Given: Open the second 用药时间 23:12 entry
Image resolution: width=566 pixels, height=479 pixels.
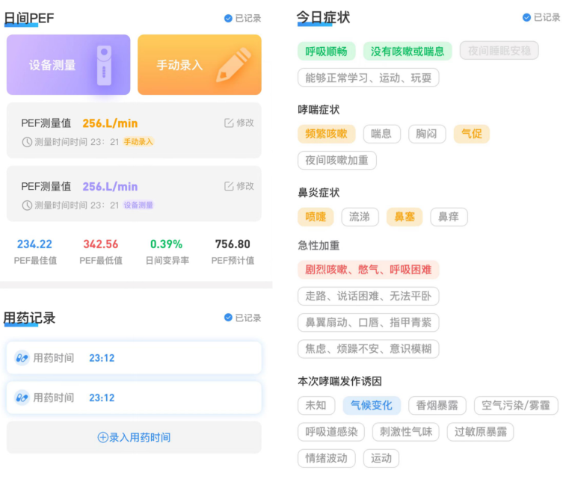Looking at the screenshot, I should click(134, 398).
